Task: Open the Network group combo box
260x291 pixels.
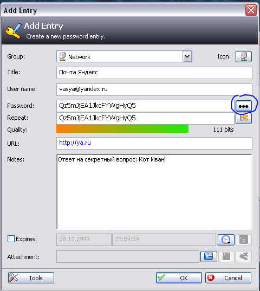Action: pos(124,56)
